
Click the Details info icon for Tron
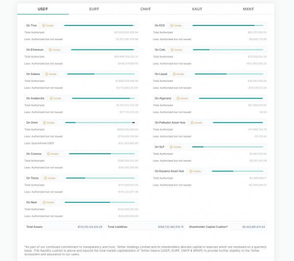44,25
